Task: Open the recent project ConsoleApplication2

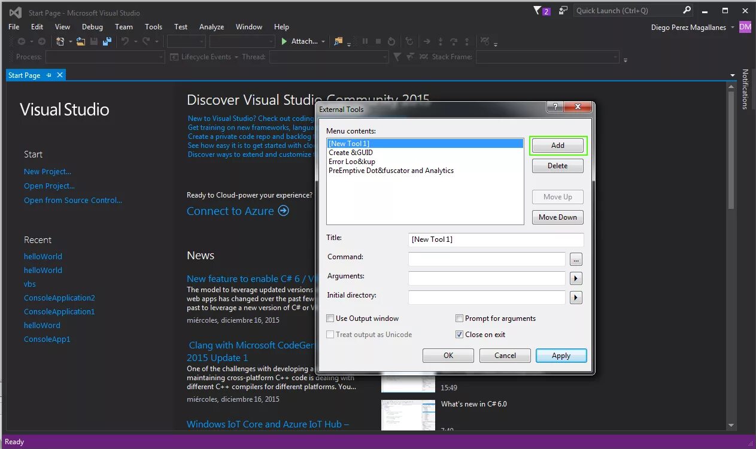Action: [59, 298]
